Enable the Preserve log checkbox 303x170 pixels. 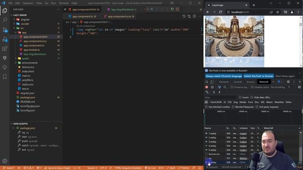pos(232,87)
